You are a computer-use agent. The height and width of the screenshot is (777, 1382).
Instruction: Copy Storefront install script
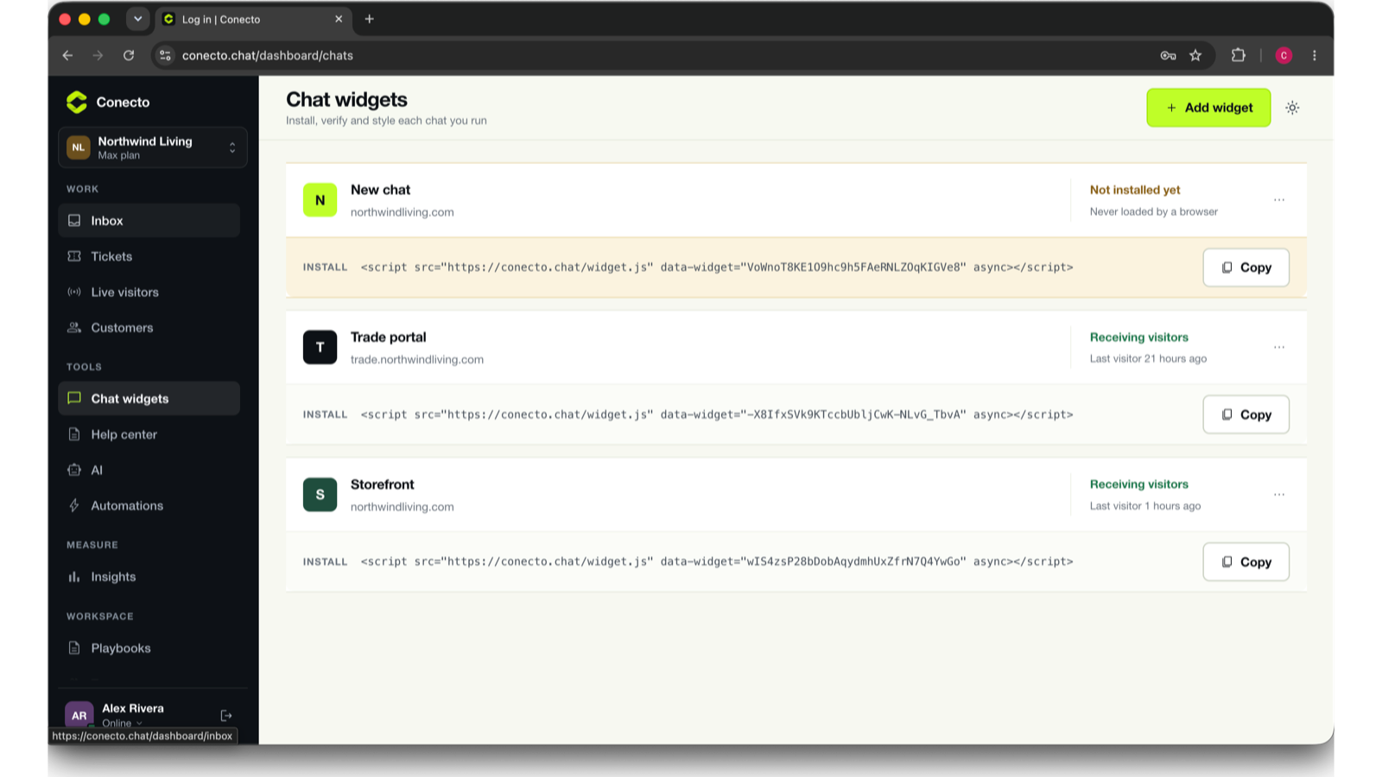(x=1246, y=561)
